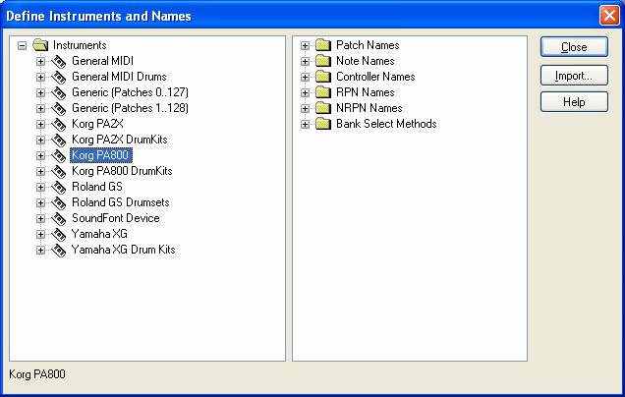Click the General MIDI Drums instrument icon
The width and height of the screenshot is (625, 397).
click(x=59, y=77)
